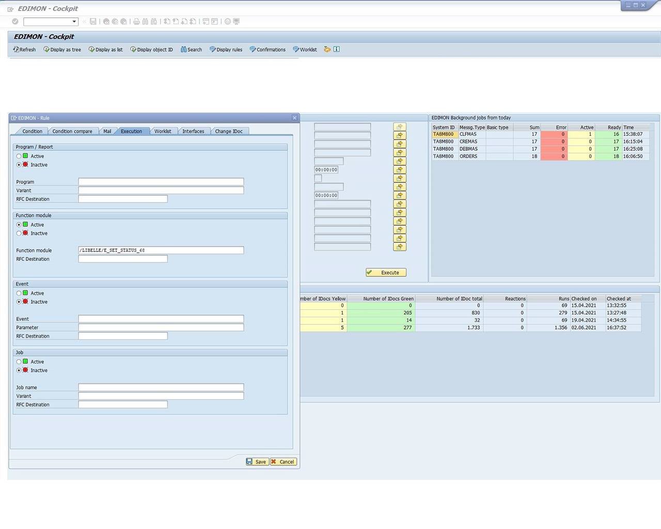Toggle the small checkbox between time fields
The height and width of the screenshot is (529, 661).
318,178
